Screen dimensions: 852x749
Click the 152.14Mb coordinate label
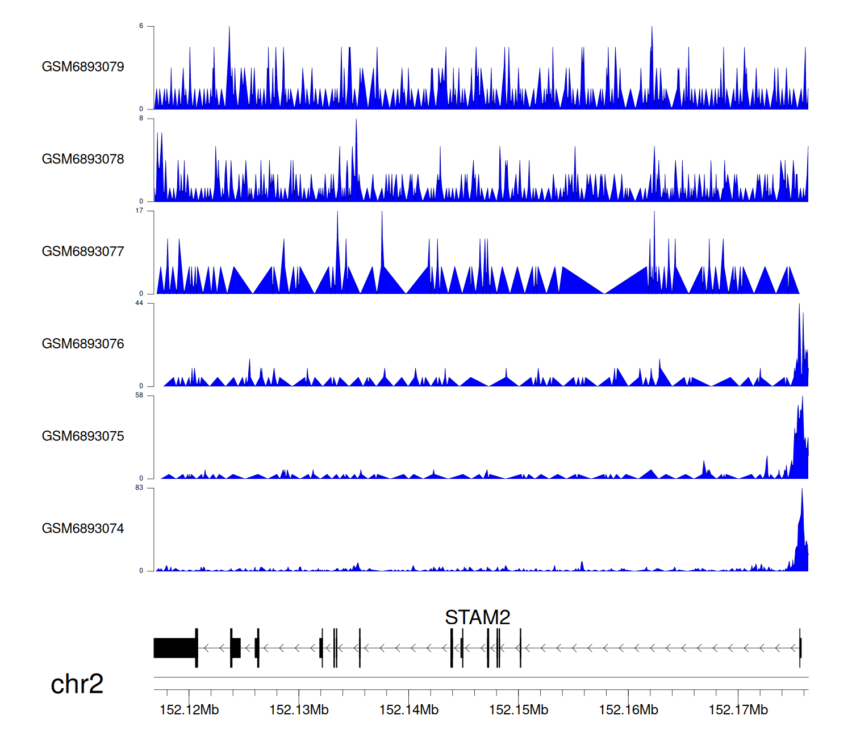pyautogui.click(x=408, y=710)
